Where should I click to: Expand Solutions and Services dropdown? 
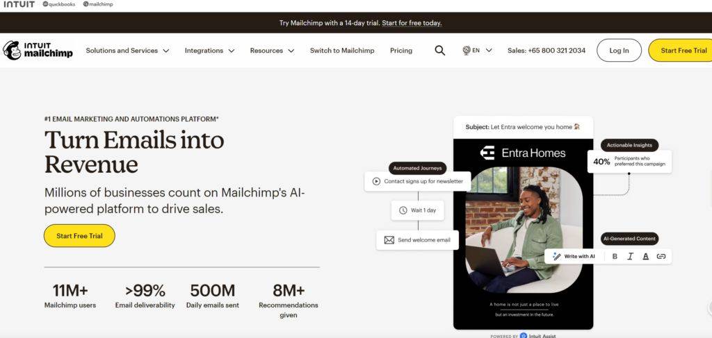[128, 50]
